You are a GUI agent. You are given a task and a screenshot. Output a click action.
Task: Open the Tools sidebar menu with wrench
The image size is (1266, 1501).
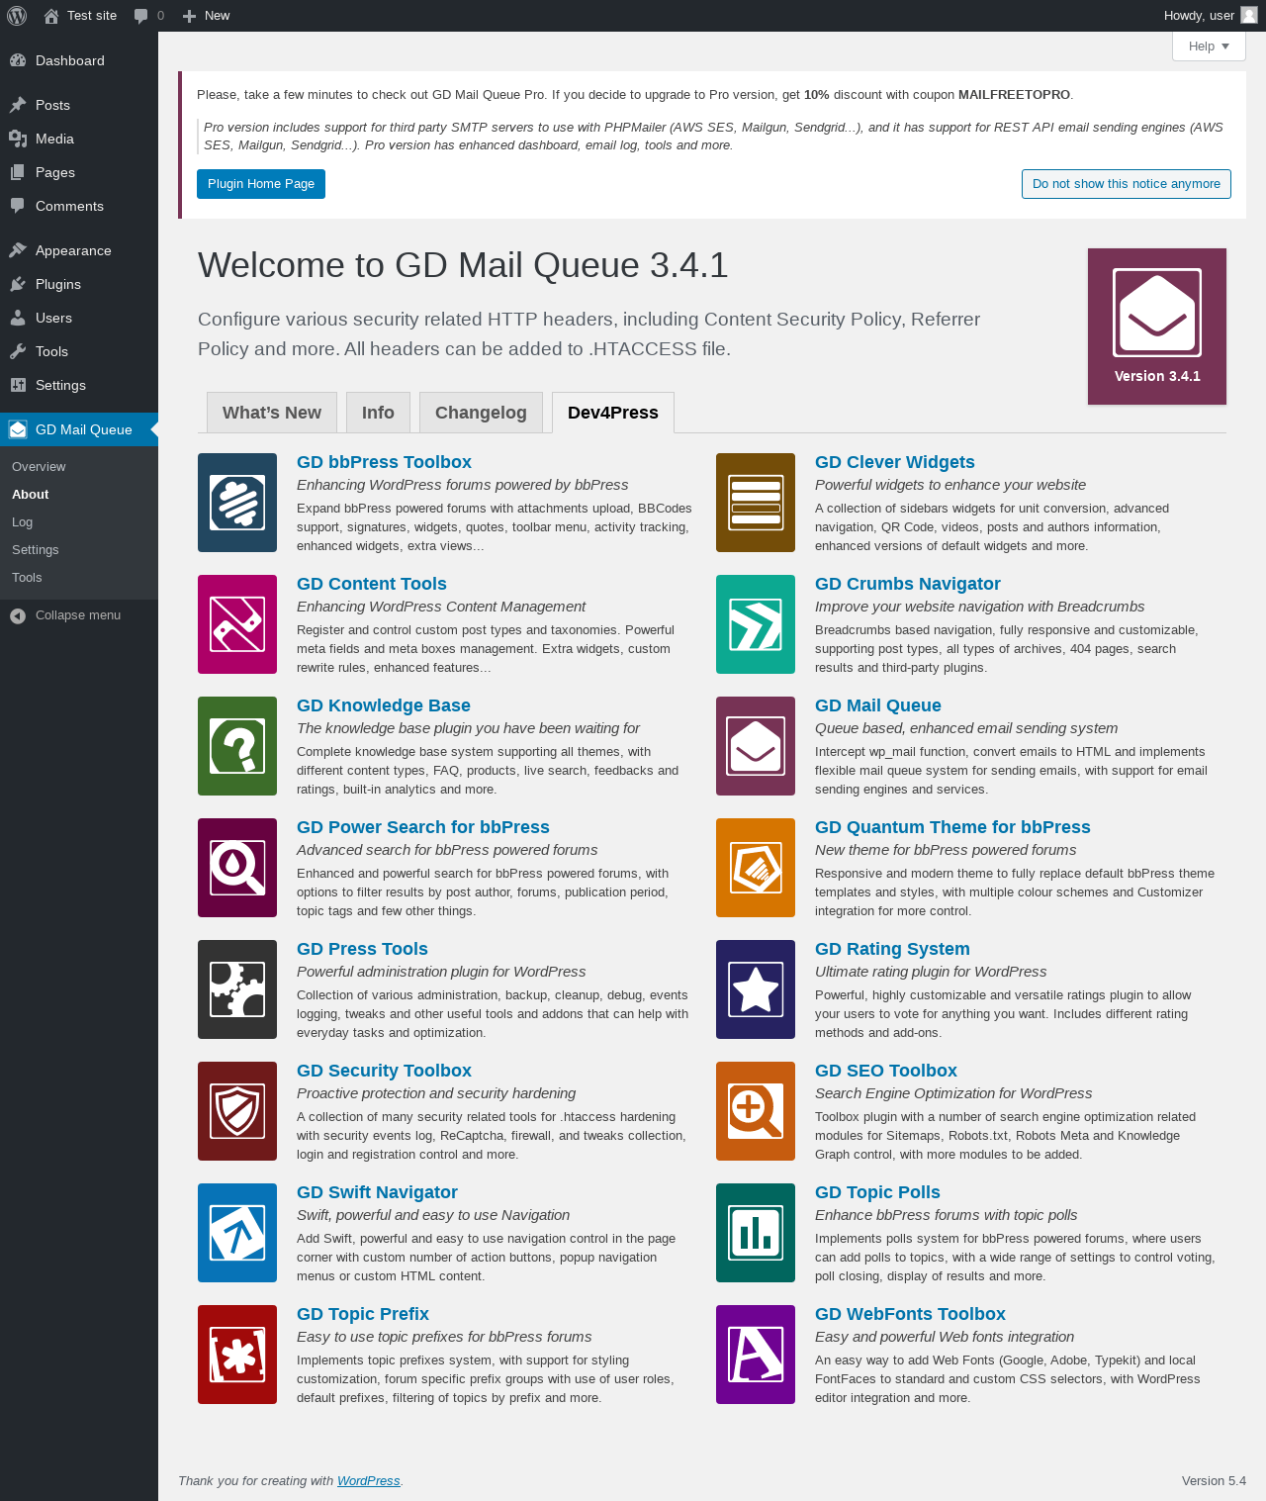79,351
